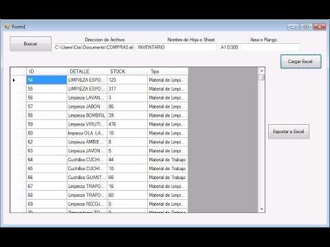Image resolution: width=330 pixels, height=247 pixels.
Task: Click the Form1 window icon
Action: [x=7, y=27]
